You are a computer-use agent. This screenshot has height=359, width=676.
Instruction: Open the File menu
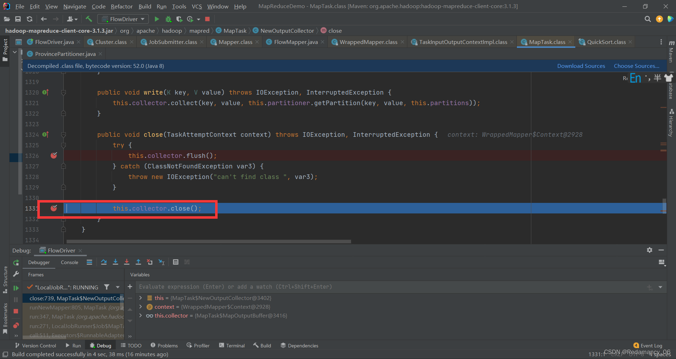(x=20, y=6)
